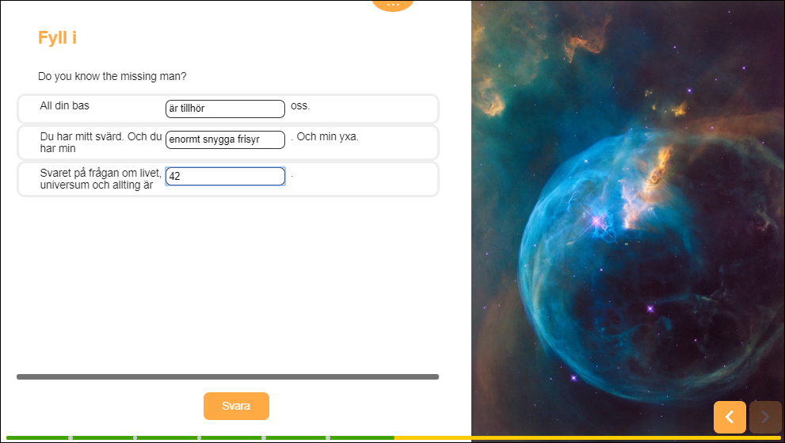785x443 pixels.
Task: Focus the input containing "är tillhör"
Action: pos(225,109)
